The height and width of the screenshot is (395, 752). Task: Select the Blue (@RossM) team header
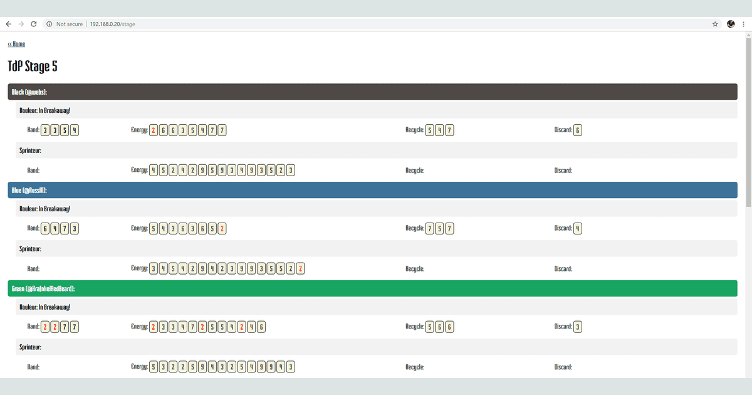(372, 190)
